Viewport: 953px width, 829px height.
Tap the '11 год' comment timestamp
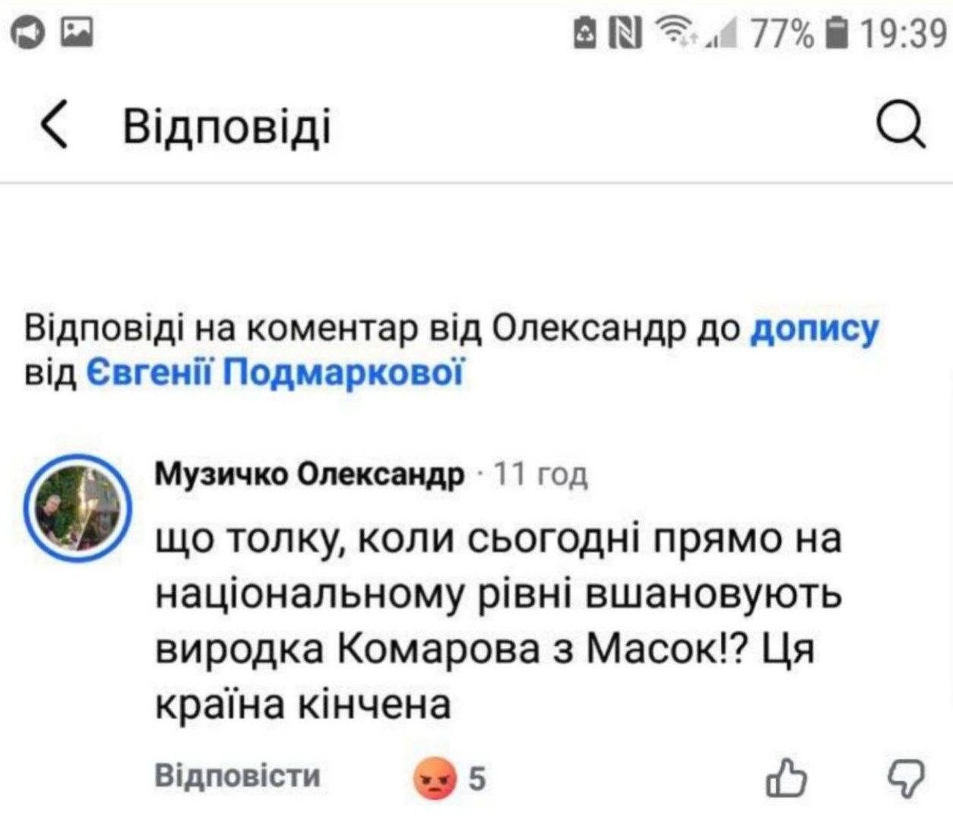click(541, 476)
